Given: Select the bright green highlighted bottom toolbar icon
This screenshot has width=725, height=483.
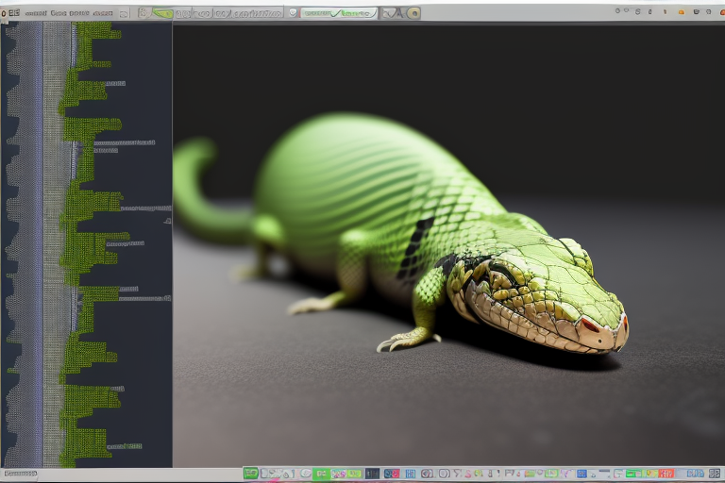Looking at the screenshot, I should click(x=321, y=474).
